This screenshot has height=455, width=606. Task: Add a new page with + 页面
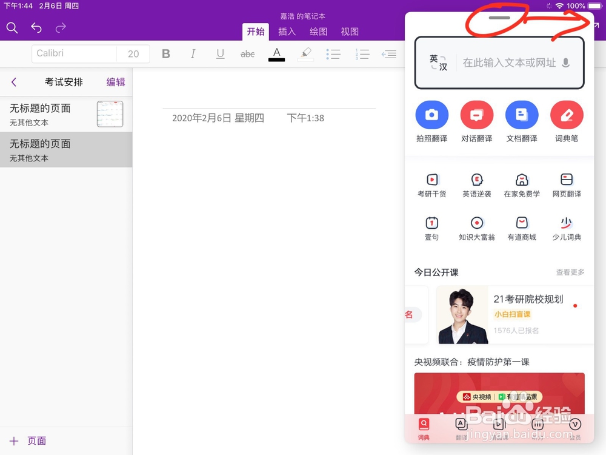coord(28,440)
